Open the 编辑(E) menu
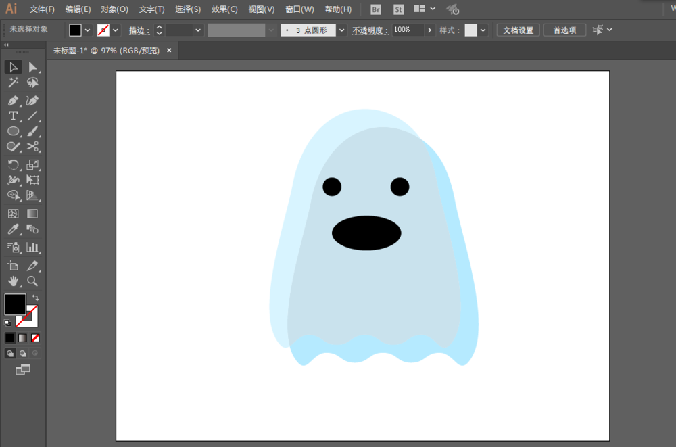This screenshot has height=447, width=676. (78, 9)
